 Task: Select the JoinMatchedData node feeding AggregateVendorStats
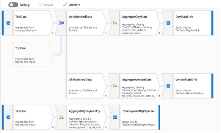(x=85, y=86)
